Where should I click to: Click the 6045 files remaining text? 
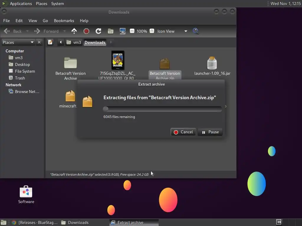point(119,117)
